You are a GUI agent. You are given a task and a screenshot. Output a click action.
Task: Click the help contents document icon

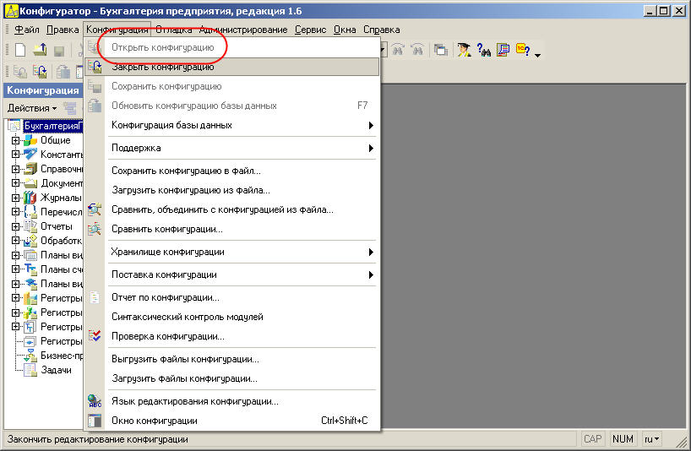[x=503, y=51]
